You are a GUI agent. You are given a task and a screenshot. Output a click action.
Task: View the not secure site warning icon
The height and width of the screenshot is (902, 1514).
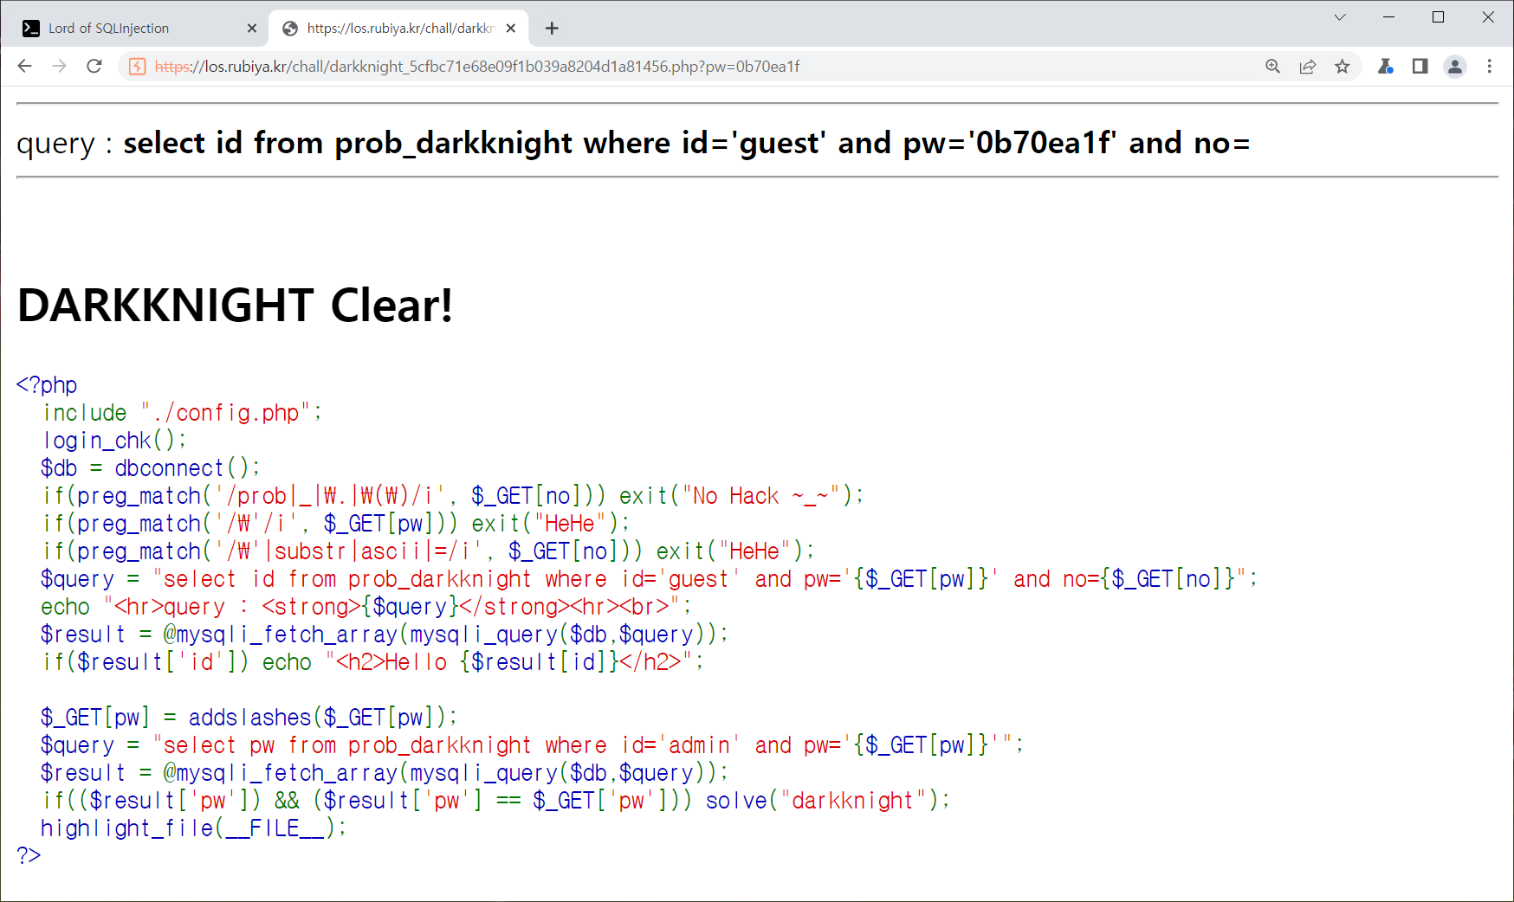pyautogui.click(x=137, y=66)
